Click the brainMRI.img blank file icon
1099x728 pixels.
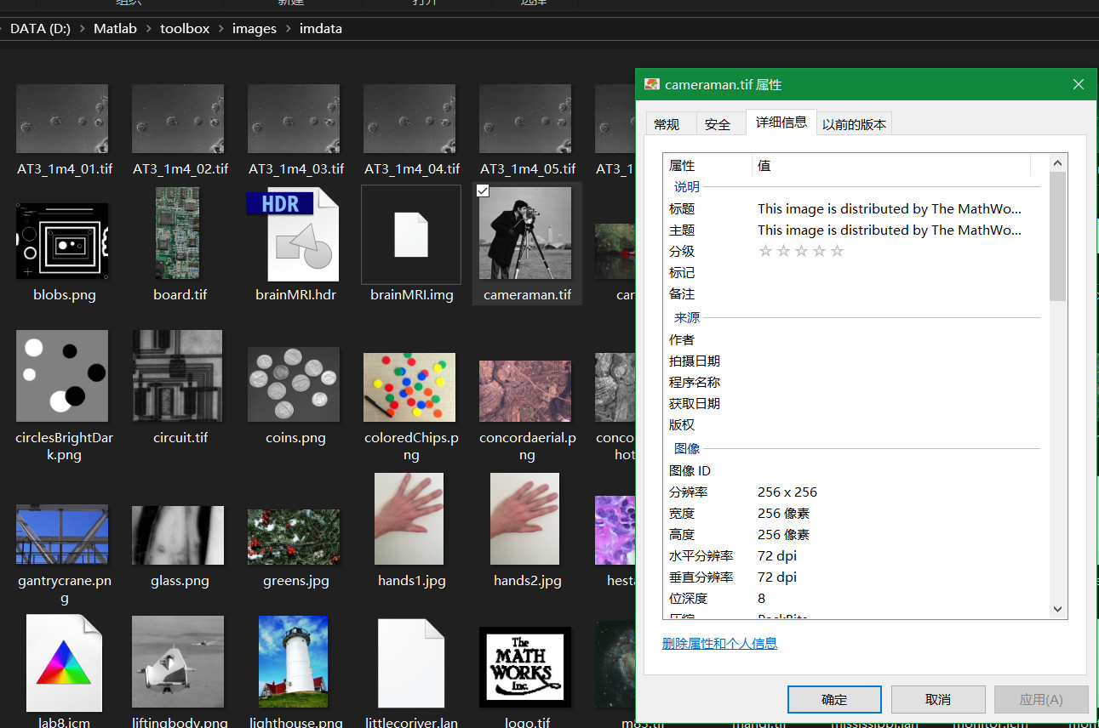410,234
